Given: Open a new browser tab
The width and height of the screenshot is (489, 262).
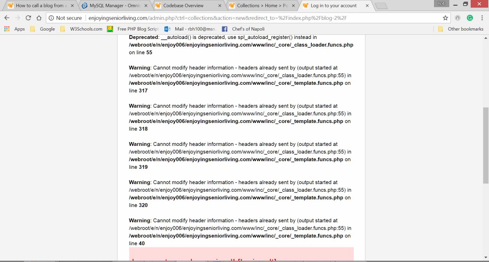Looking at the screenshot, I should pyautogui.click(x=381, y=6).
